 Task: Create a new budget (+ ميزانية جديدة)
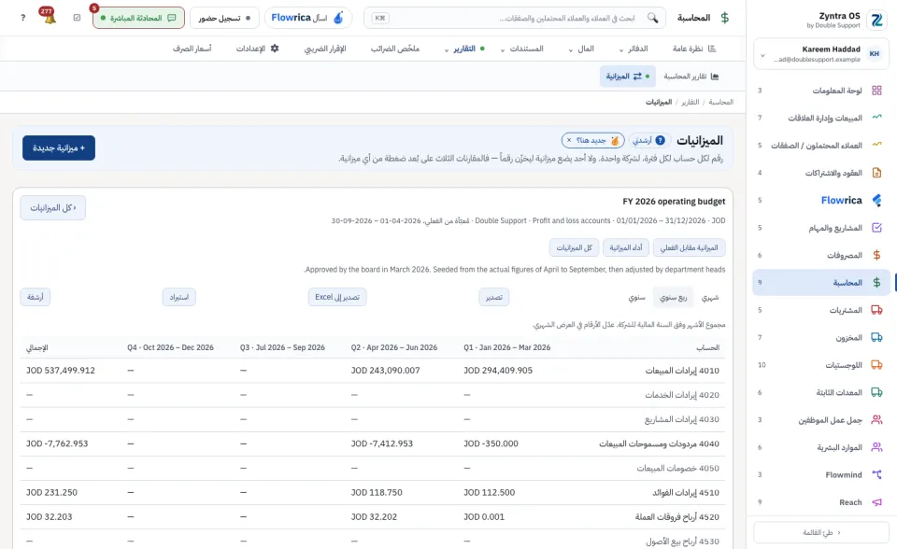pyautogui.click(x=59, y=148)
